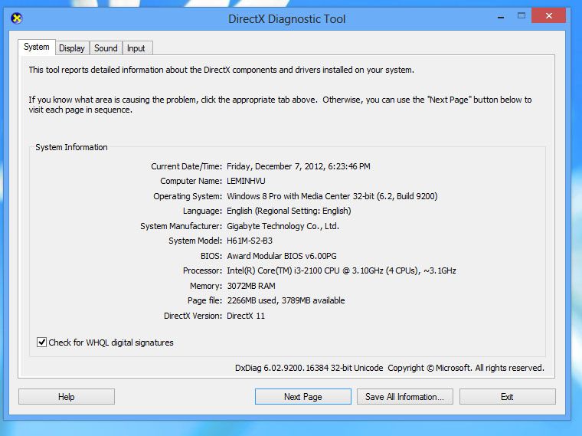Open the Input tab
582x436 pixels.
(136, 48)
